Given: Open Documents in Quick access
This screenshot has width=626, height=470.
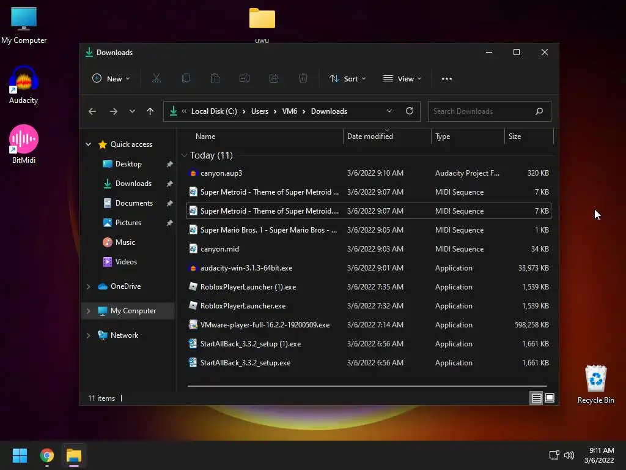Looking at the screenshot, I should point(134,203).
